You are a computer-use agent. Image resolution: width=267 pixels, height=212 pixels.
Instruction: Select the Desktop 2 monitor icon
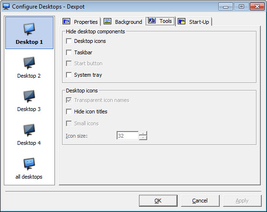pyautogui.click(x=29, y=63)
